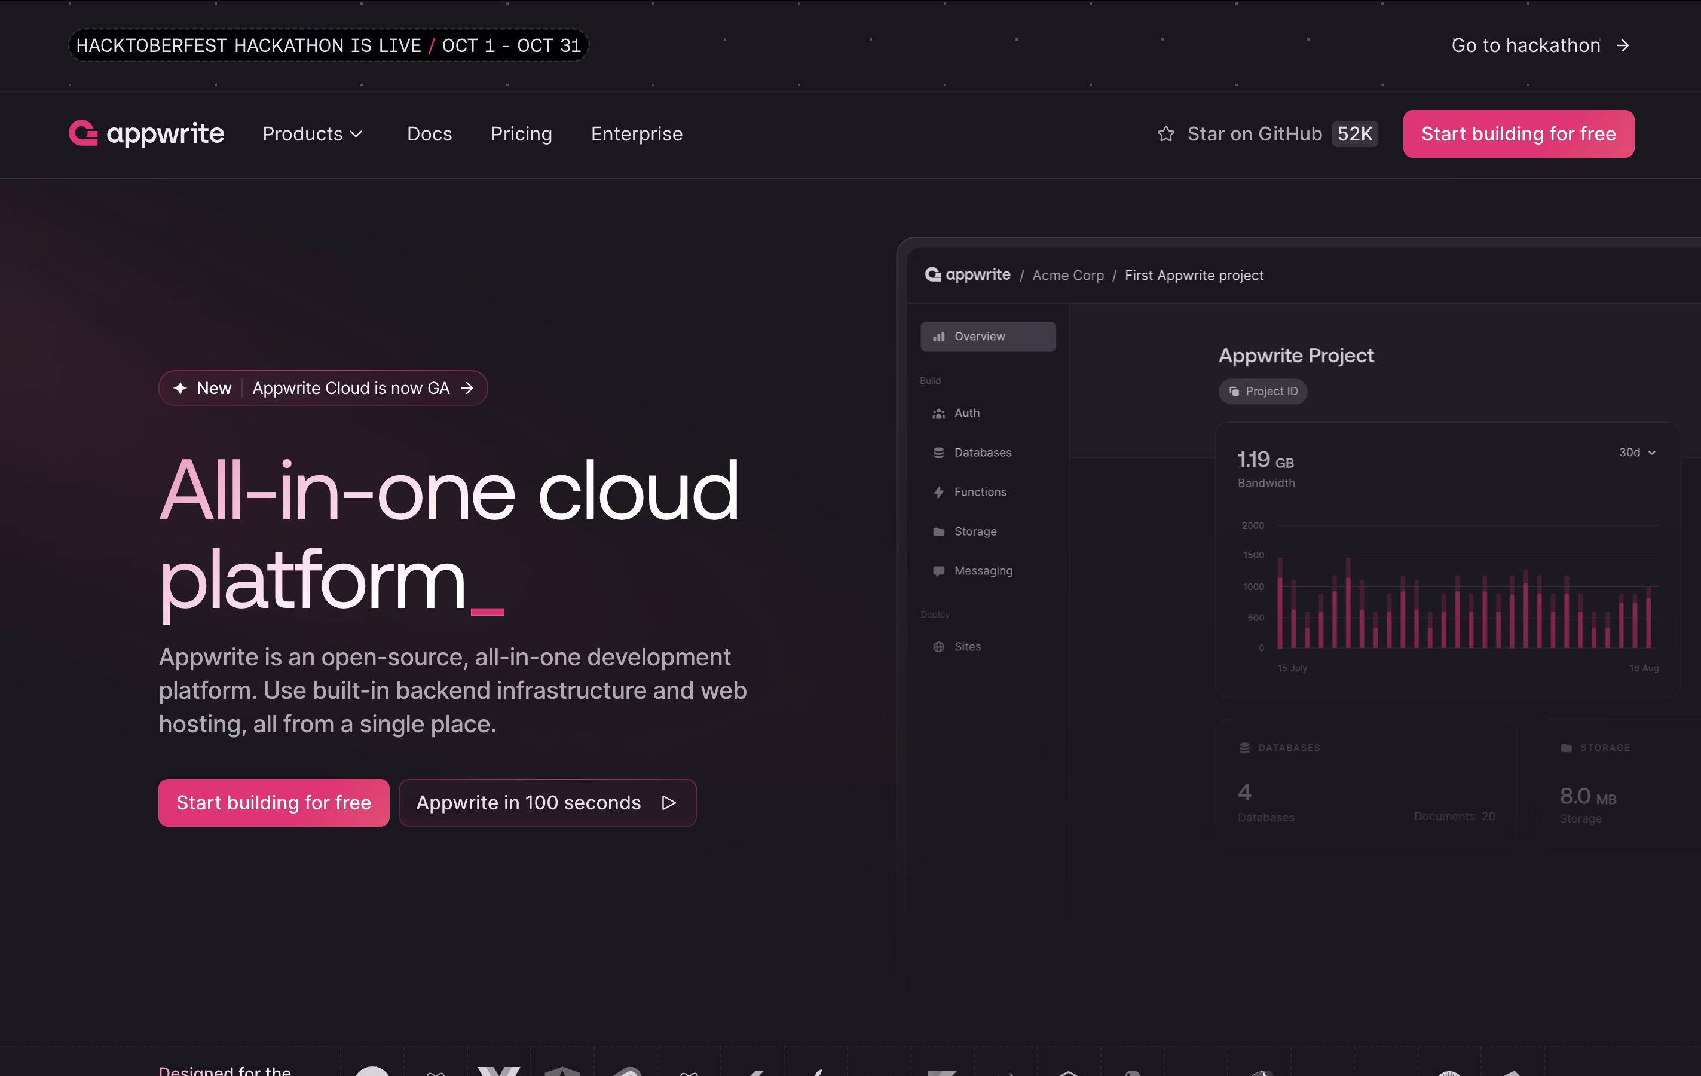Click the Databases stack icon in sidebar
Image resolution: width=1701 pixels, height=1076 pixels.
pyautogui.click(x=939, y=453)
